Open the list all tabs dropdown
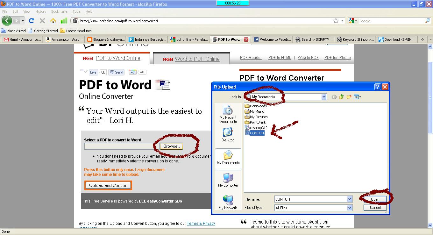The height and width of the screenshot is (235, 433). pyautogui.click(x=430, y=39)
